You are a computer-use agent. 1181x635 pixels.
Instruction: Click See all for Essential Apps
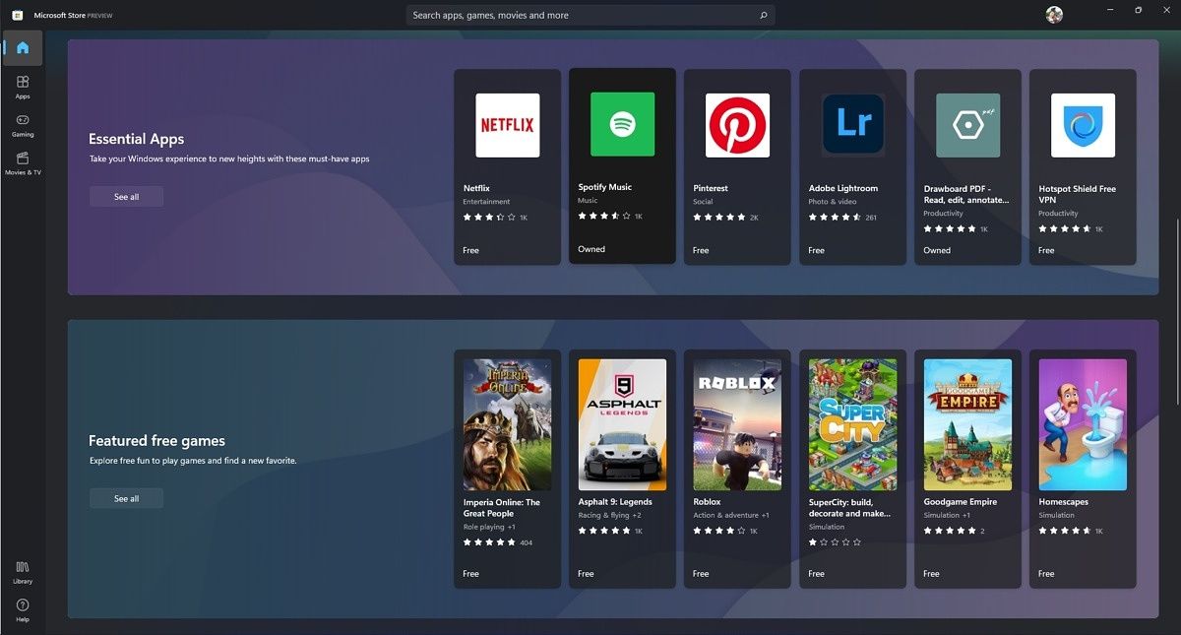(x=126, y=196)
